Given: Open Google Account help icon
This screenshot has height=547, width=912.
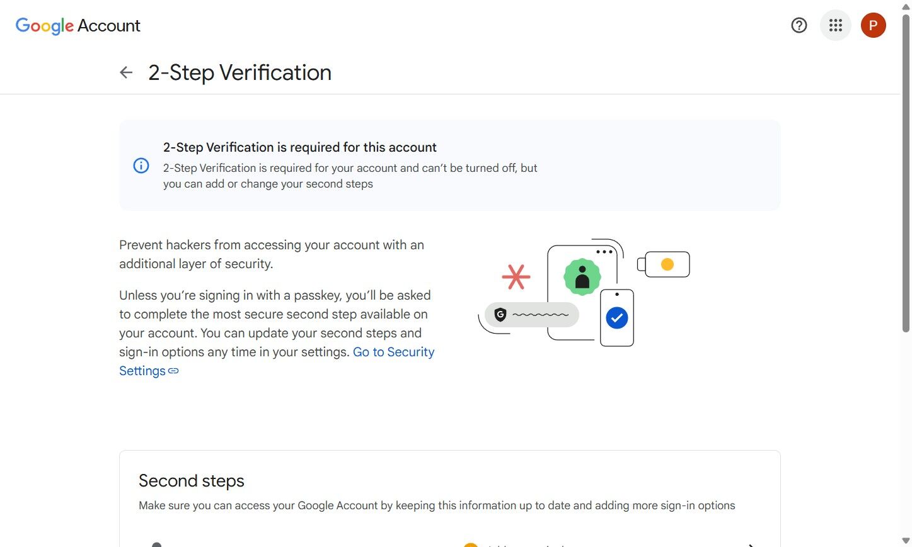Looking at the screenshot, I should [799, 25].
